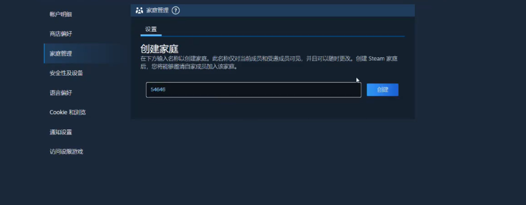Open 帐户明细 in the sidebar
The image size is (526, 205).
61,14
